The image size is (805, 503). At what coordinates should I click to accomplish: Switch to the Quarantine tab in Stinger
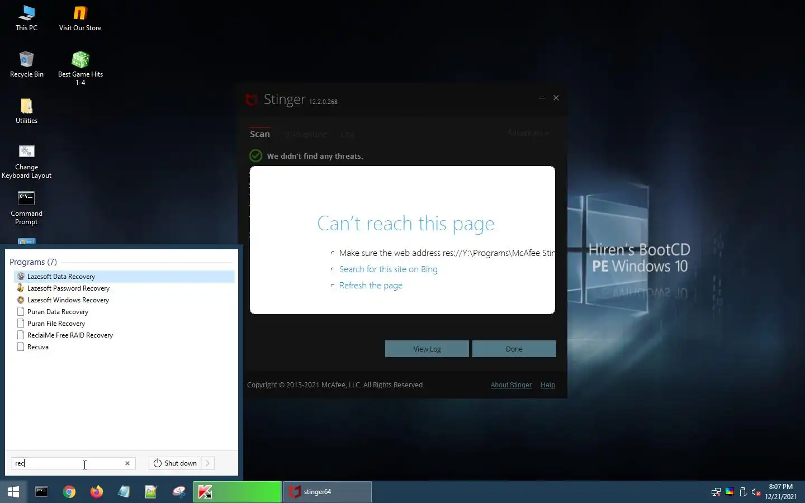tap(306, 134)
